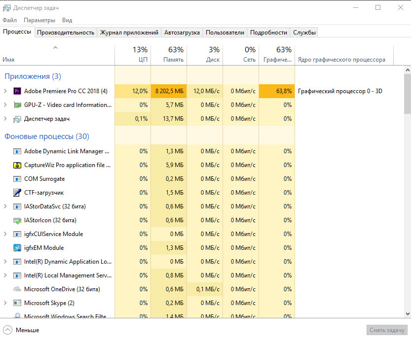Click the 13,7 МБ memory cell
This screenshot has height=341, width=411.
(x=169, y=119)
